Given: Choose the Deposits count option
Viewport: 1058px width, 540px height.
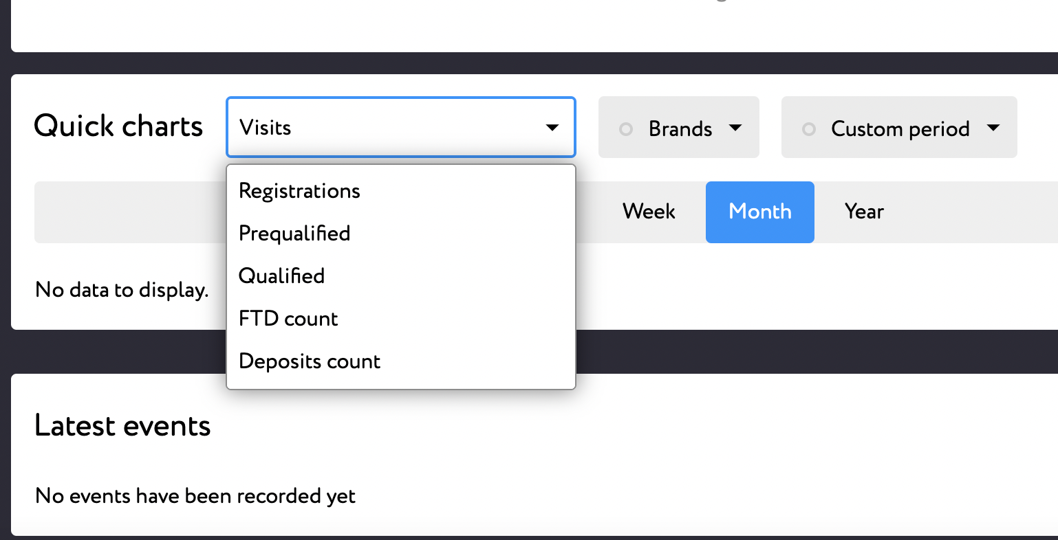Looking at the screenshot, I should click(310, 361).
